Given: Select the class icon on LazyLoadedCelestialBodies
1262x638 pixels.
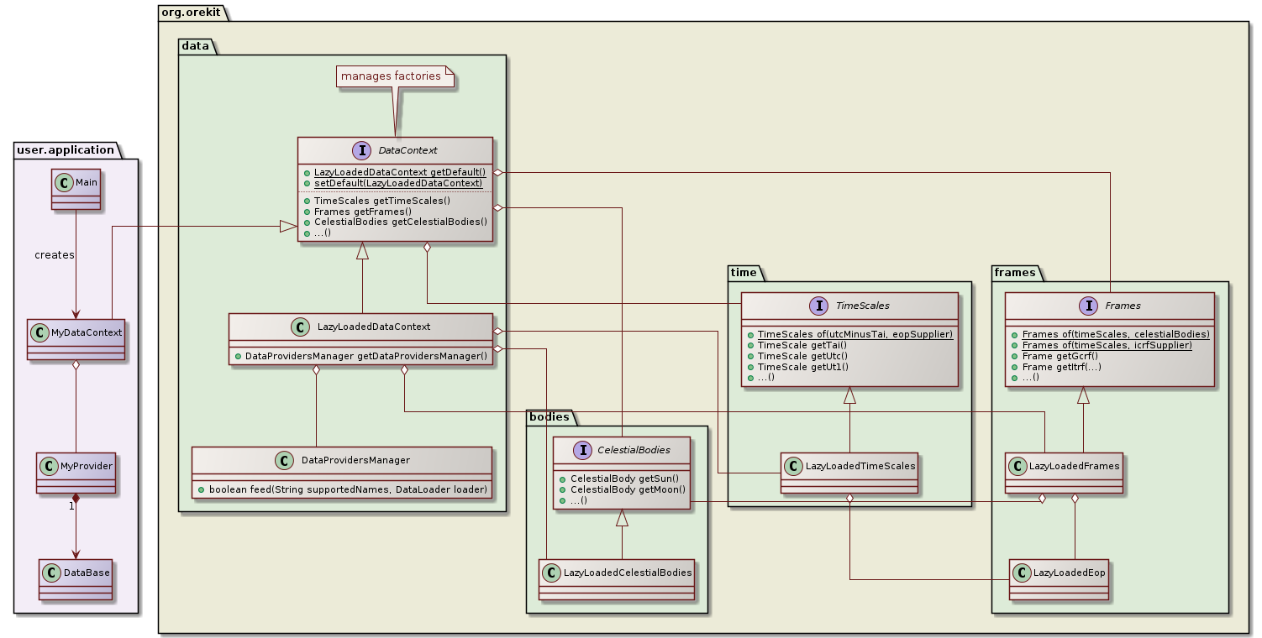Looking at the screenshot, I should (550, 573).
